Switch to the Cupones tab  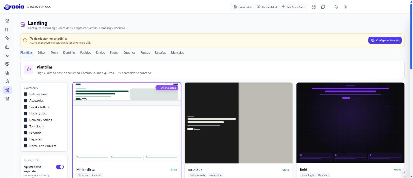[x=129, y=52]
